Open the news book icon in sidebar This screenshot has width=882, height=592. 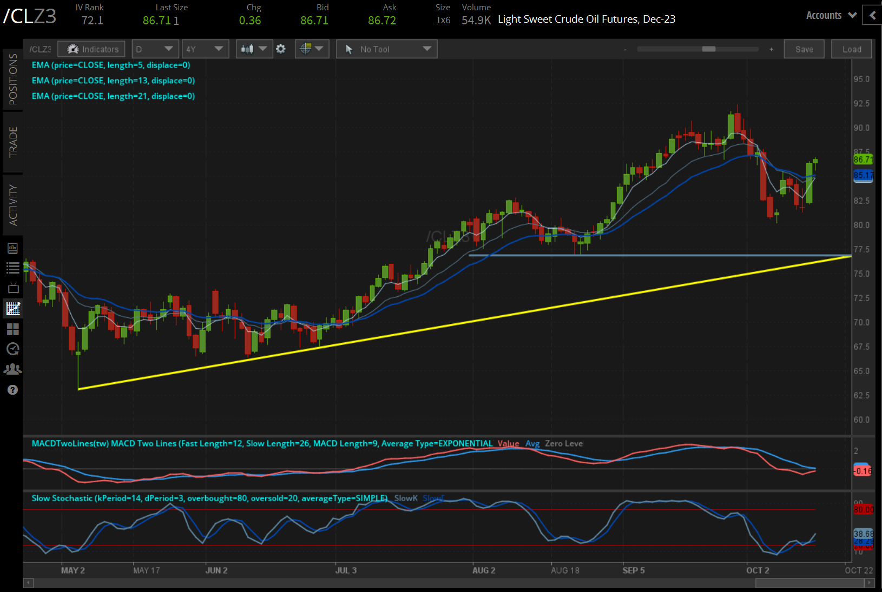pos(12,248)
